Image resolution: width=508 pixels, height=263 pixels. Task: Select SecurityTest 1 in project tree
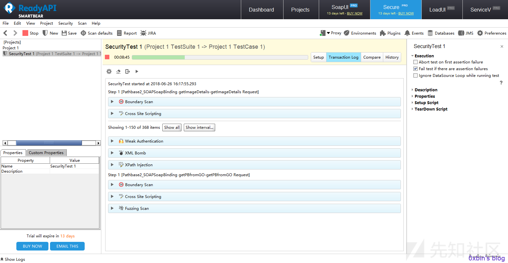(52, 54)
